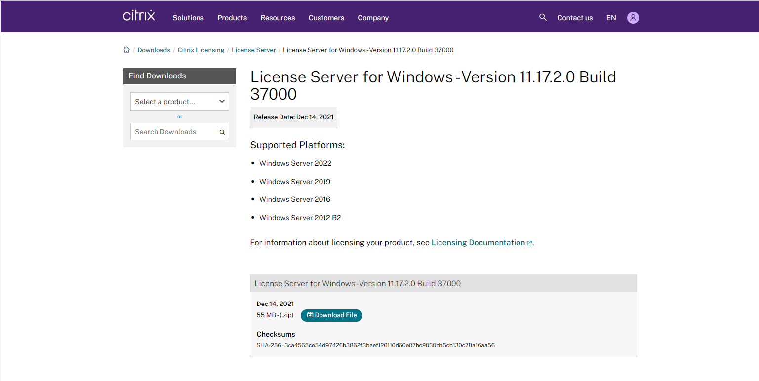Open Downloads breadcrumb link
The height and width of the screenshot is (381, 759).
point(154,50)
